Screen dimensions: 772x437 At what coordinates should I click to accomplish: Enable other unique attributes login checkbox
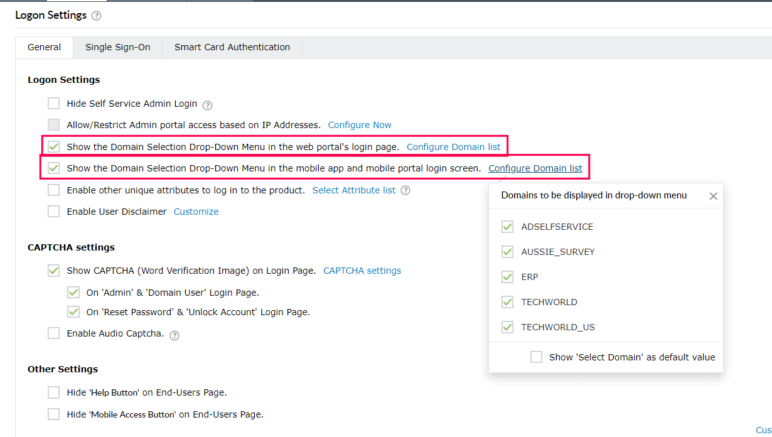[54, 190]
